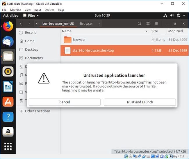Go back in Files navigation
189x159 pixels.
[x=21, y=24]
